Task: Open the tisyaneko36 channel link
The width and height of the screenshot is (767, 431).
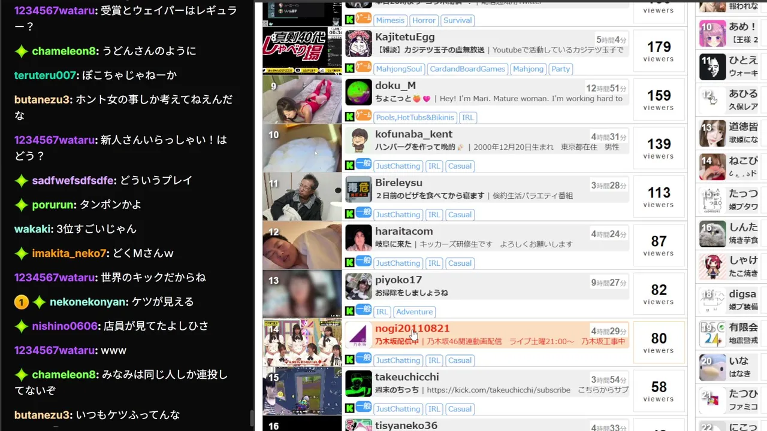Action: point(406,425)
